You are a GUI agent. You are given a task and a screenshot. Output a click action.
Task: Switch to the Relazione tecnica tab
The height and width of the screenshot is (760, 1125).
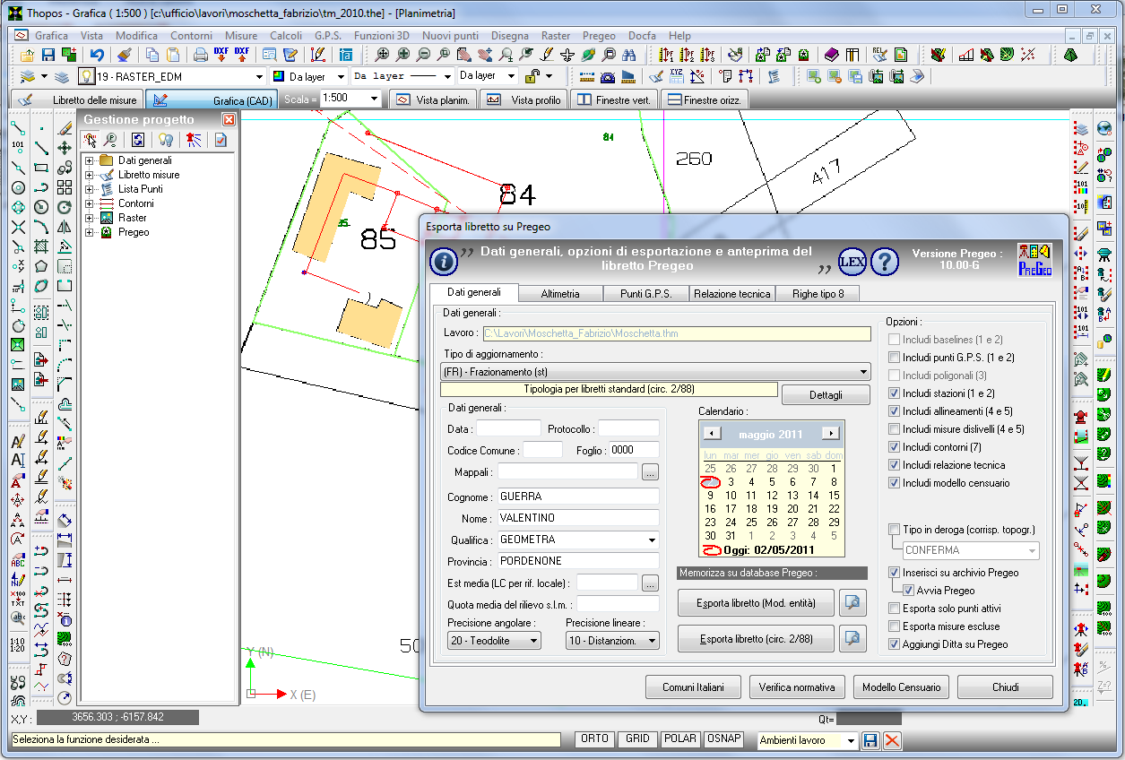coord(731,294)
